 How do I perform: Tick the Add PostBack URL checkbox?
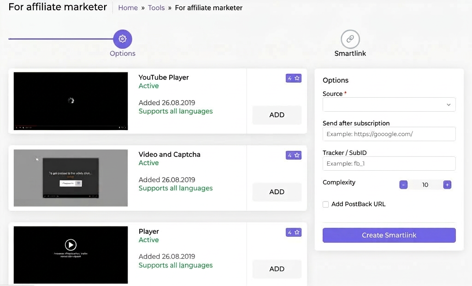pyautogui.click(x=326, y=204)
